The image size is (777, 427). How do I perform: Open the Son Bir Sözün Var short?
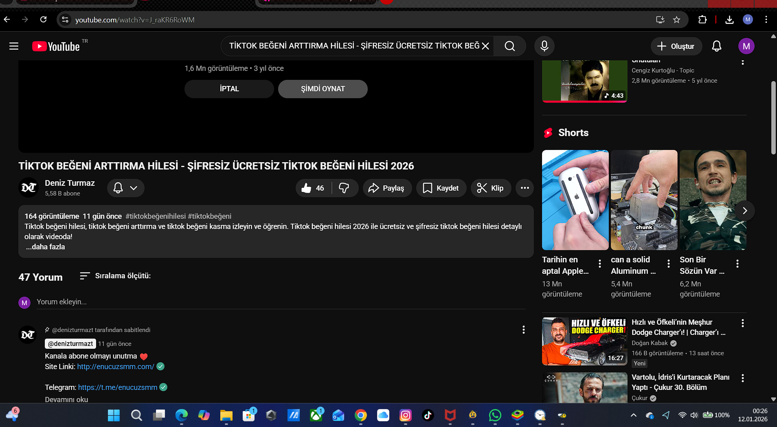[713, 200]
